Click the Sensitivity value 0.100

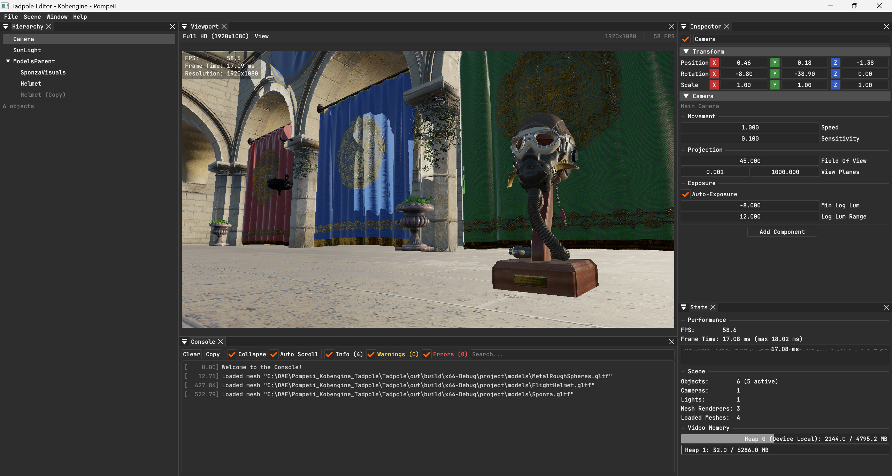tap(750, 138)
